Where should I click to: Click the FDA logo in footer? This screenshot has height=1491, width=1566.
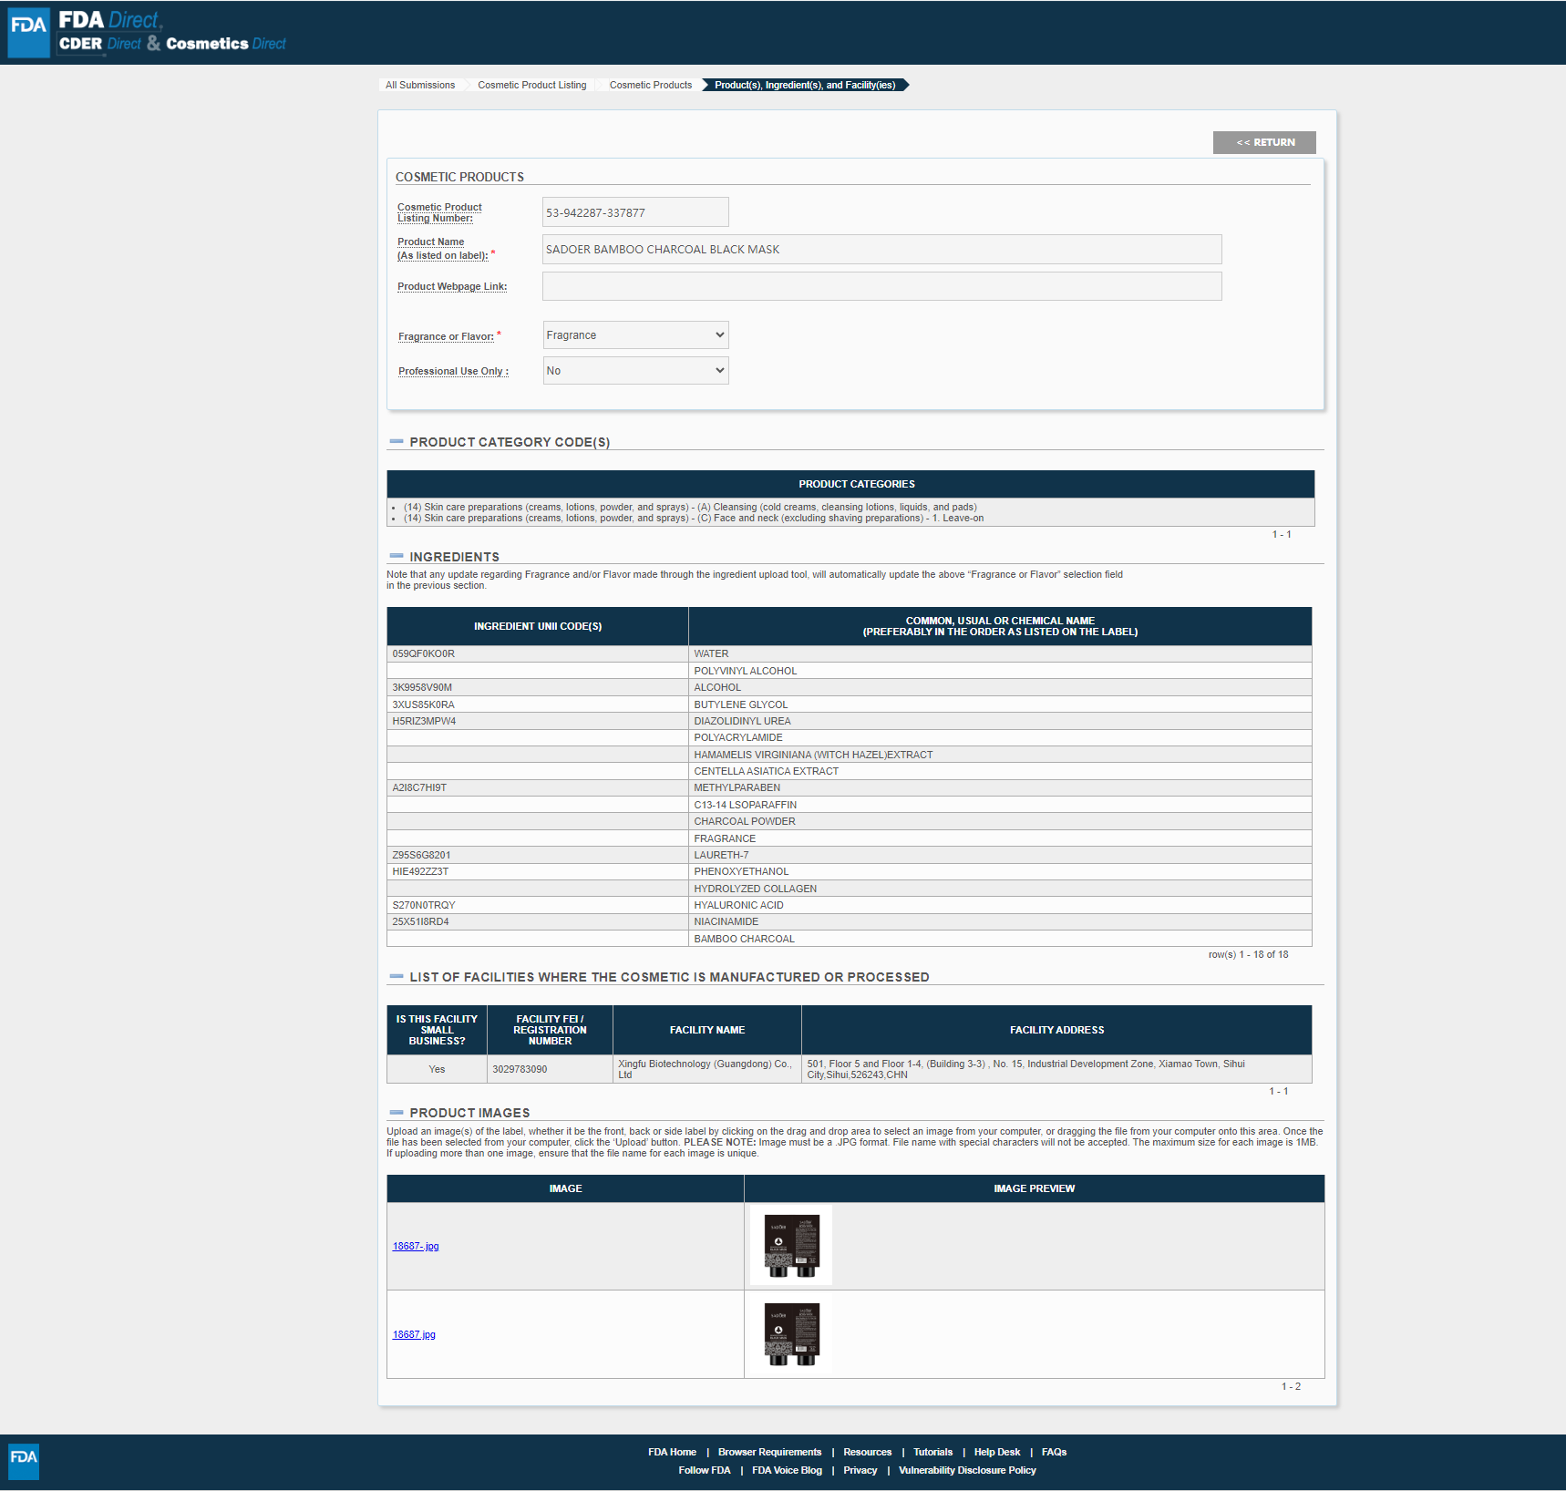pyautogui.click(x=24, y=1461)
